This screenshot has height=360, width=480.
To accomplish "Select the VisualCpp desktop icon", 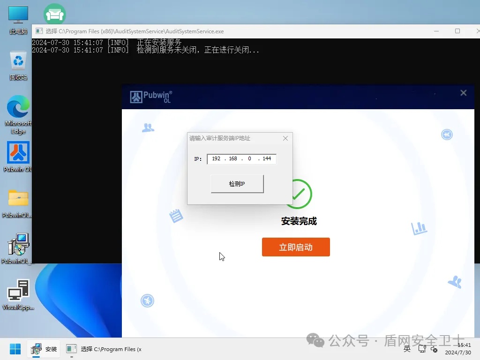I will (x=18, y=294).
